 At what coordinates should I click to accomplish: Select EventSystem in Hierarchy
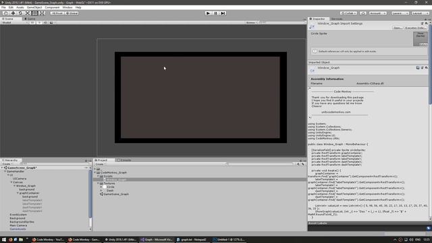click(x=18, y=215)
